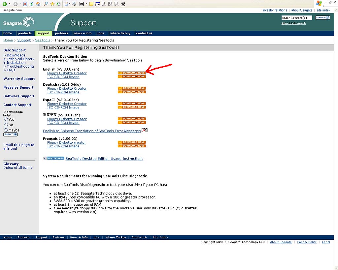Click the Edit with Word icon
The image size is (338, 270).
(82, 4)
